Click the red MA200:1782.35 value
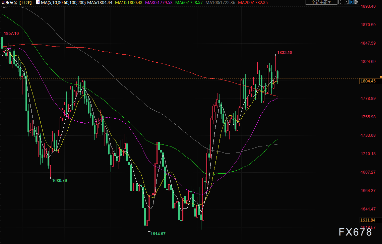Image resolution: width=382 pixels, height=244 pixels. point(253,3)
